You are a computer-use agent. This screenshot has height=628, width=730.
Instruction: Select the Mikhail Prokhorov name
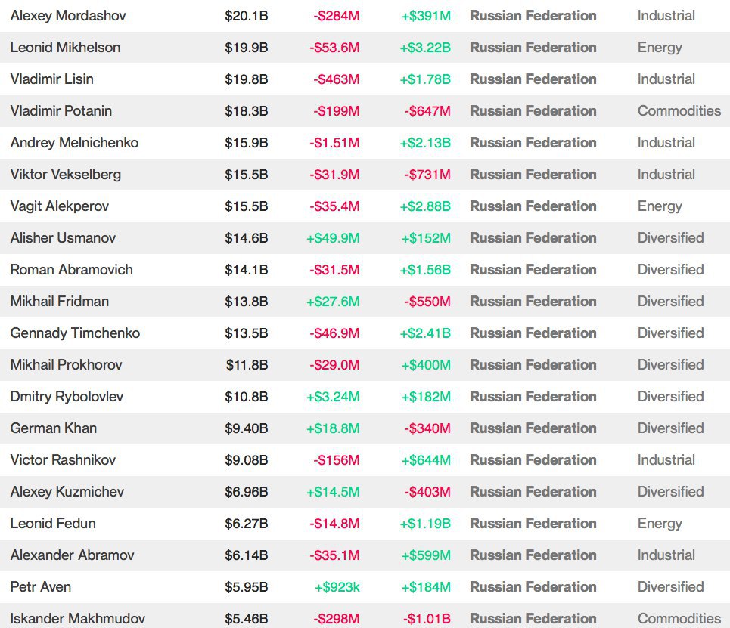(66, 365)
